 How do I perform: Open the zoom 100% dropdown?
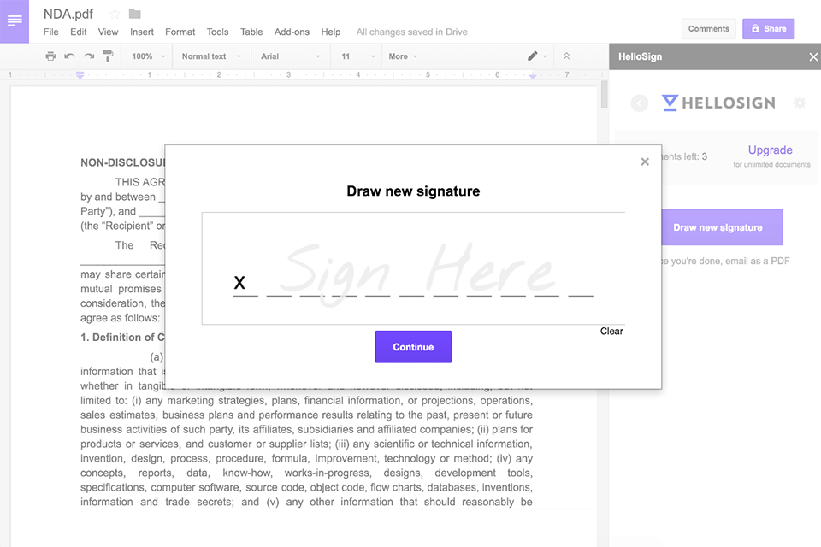click(148, 56)
